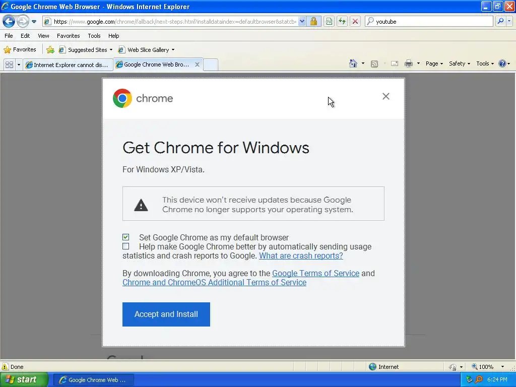
Task: Print page with printer icon
Action: click(x=408, y=64)
